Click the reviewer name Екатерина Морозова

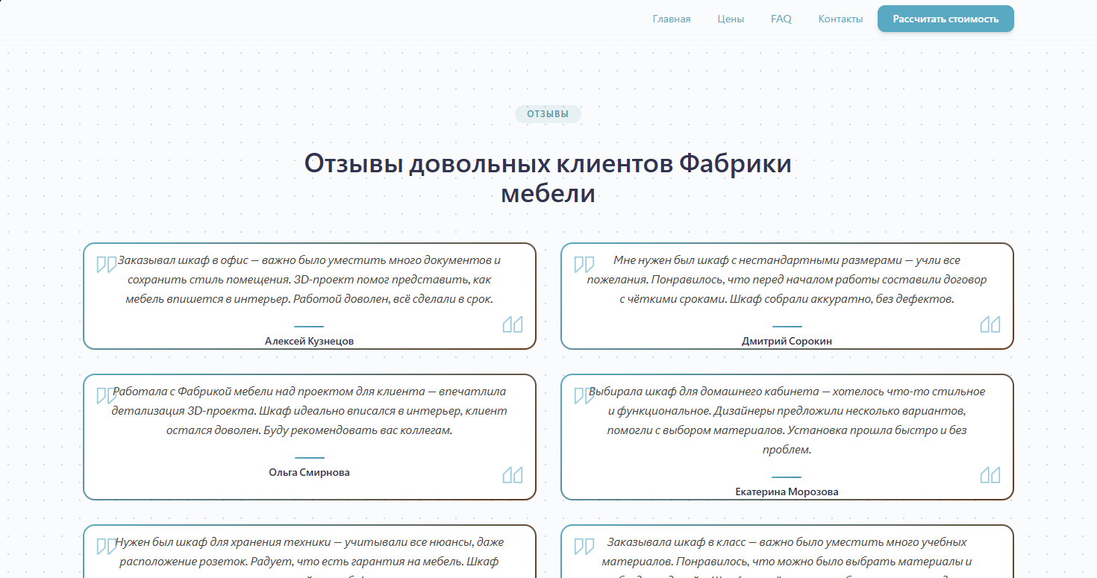tap(787, 492)
